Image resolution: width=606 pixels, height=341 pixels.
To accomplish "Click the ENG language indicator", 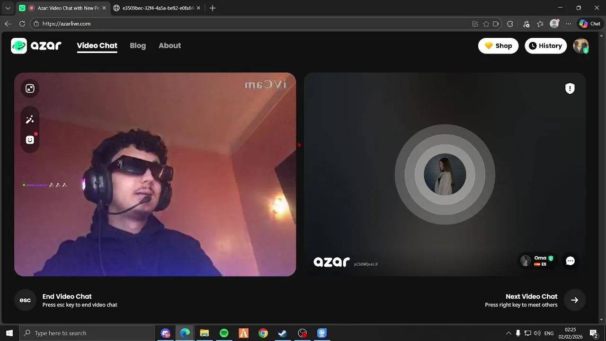I will (549, 333).
